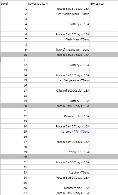This screenshot has width=118, height=195.
Task: Select the Level header cell
Action: pyautogui.click(x=14, y=4)
